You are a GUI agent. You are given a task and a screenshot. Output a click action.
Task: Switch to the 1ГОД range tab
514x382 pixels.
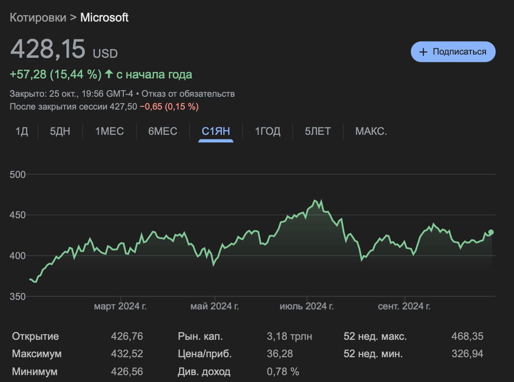267,131
